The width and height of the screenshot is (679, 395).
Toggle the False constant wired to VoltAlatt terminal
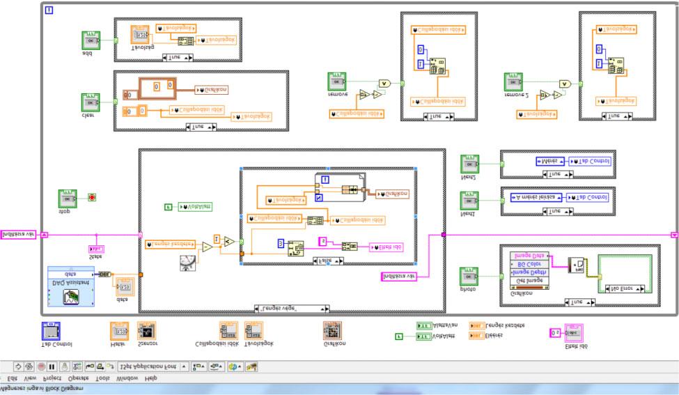399,336
